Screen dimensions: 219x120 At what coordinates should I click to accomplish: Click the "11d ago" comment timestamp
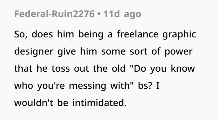click(122, 14)
